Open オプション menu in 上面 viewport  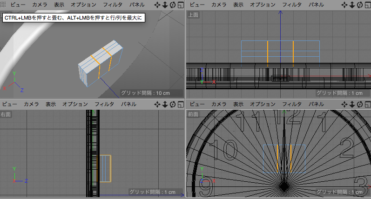click(263, 5)
